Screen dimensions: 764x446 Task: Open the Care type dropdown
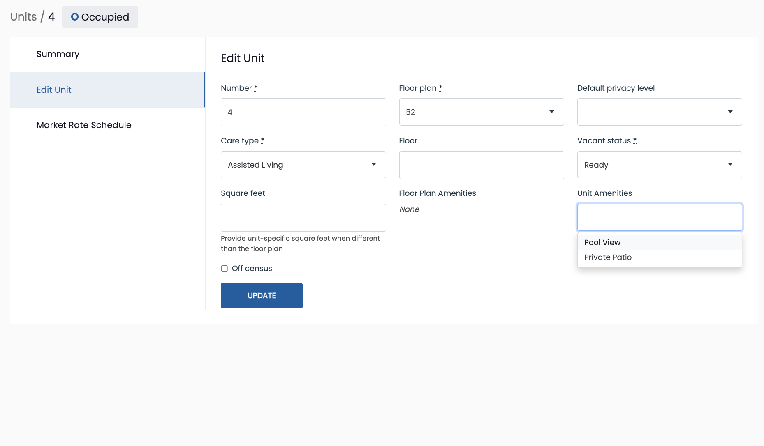point(303,165)
